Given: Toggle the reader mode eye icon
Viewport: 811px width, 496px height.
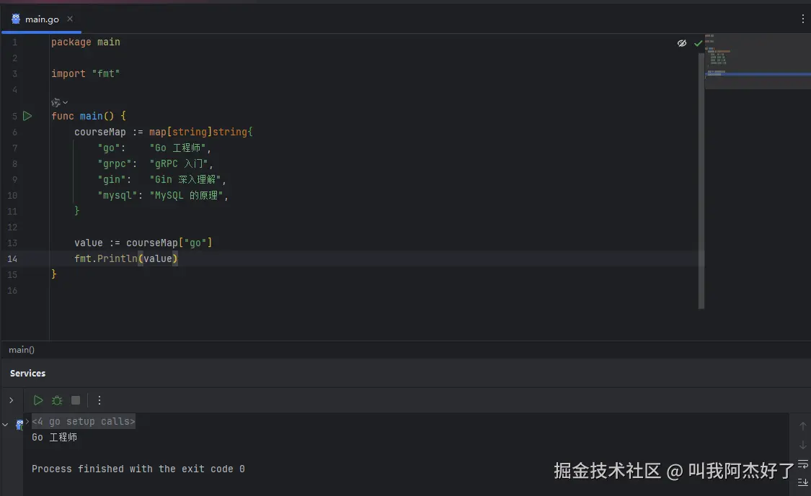Looking at the screenshot, I should click(682, 43).
